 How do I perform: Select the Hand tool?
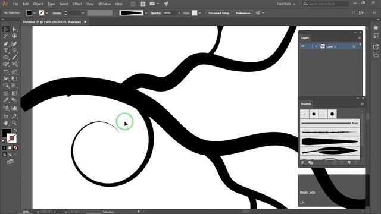click(6, 123)
